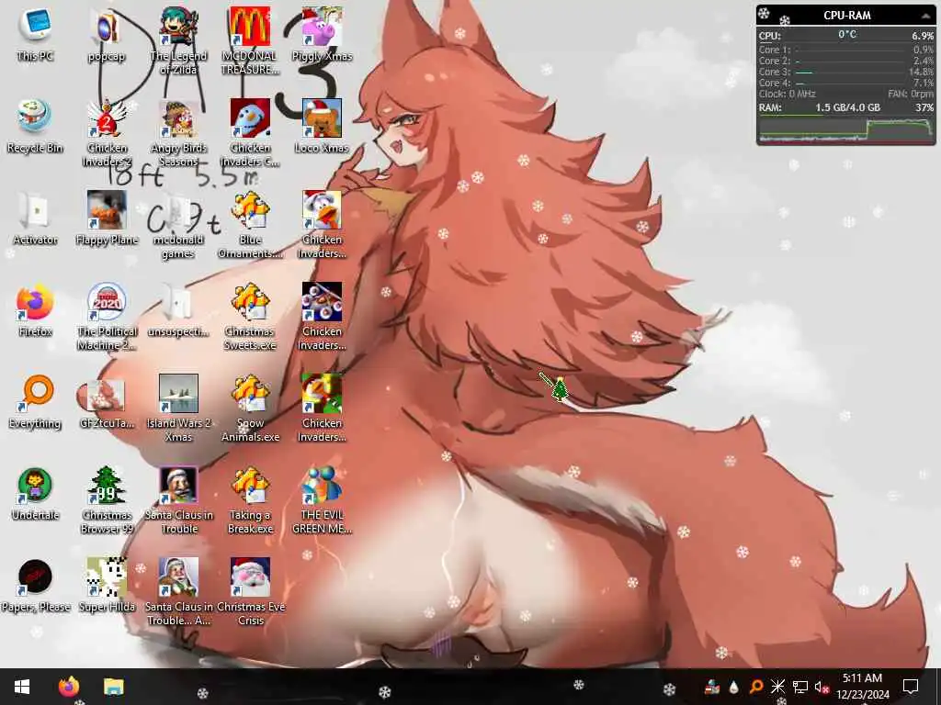
Task: Click the snowflake tray icon
Action: click(x=777, y=687)
